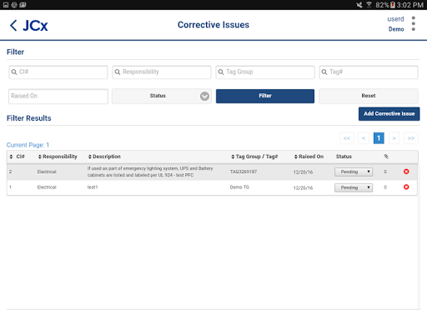
Task: Sort by Raised On column header
Action: [309, 157]
